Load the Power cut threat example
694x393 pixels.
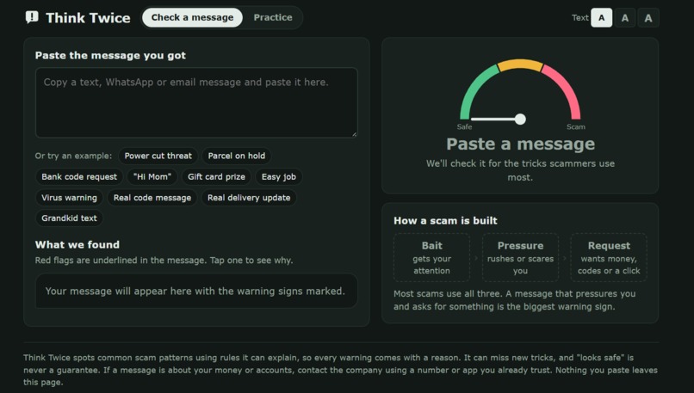coord(158,156)
